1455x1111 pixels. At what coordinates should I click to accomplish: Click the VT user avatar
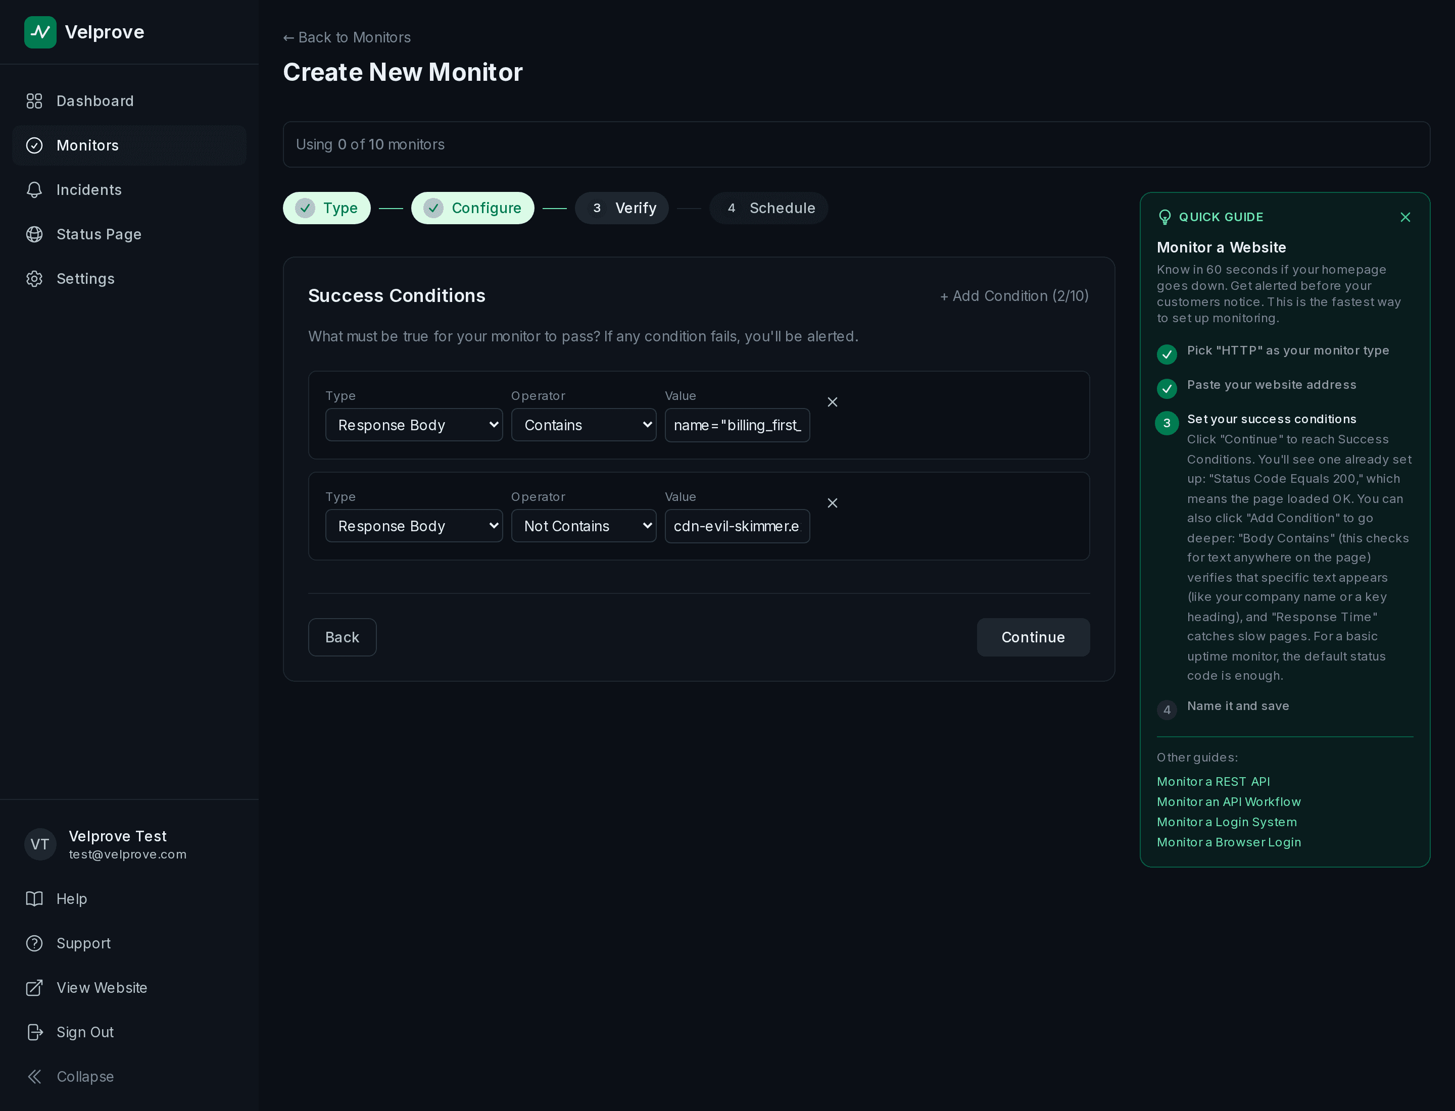(40, 844)
